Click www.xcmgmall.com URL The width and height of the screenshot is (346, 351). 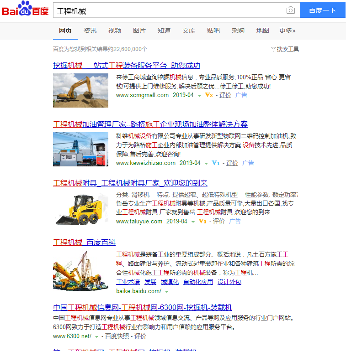click(142, 95)
